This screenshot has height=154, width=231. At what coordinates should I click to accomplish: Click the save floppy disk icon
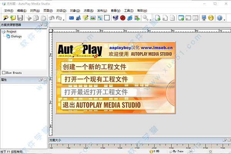(x=20, y=18)
